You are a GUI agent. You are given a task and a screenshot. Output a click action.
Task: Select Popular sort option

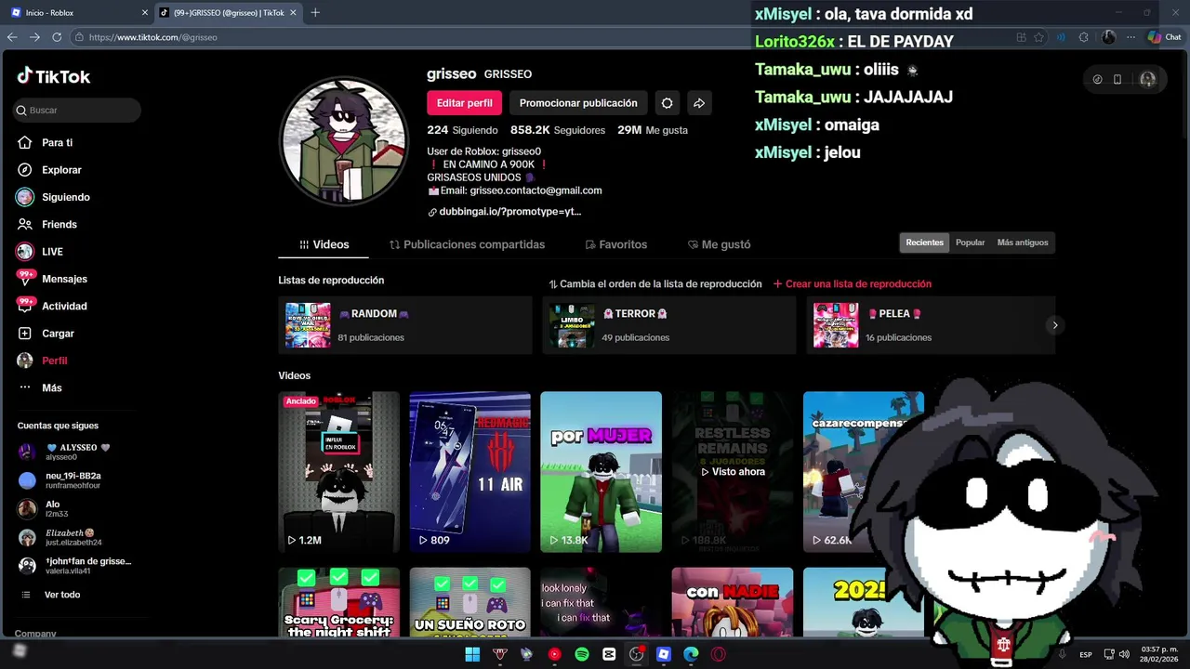click(970, 243)
